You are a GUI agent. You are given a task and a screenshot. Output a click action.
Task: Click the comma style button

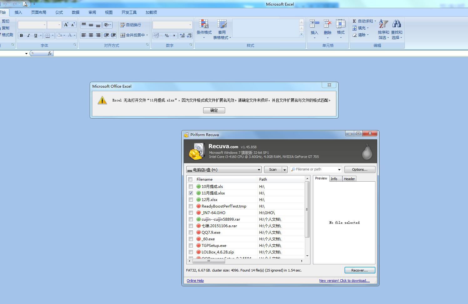(x=174, y=36)
